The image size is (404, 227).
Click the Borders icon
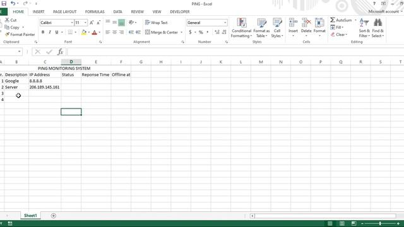click(70, 32)
